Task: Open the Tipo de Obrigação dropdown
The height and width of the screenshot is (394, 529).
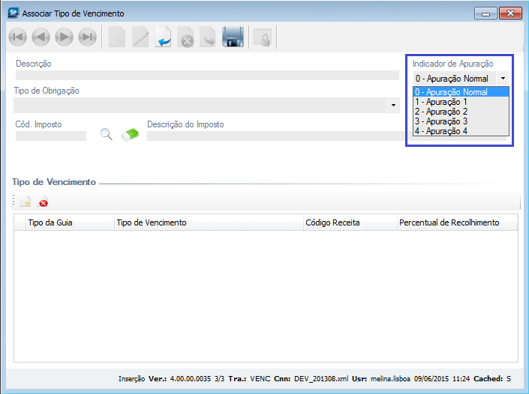Action: click(x=393, y=105)
